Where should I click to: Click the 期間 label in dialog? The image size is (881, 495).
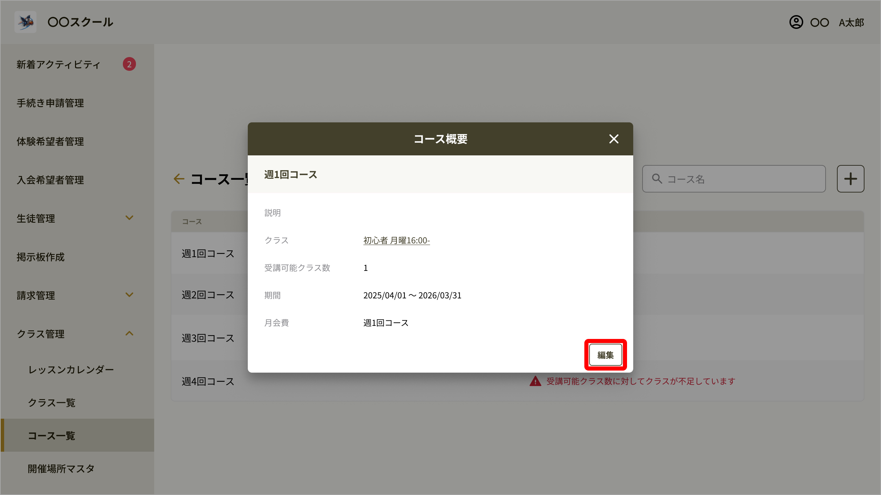point(273,295)
